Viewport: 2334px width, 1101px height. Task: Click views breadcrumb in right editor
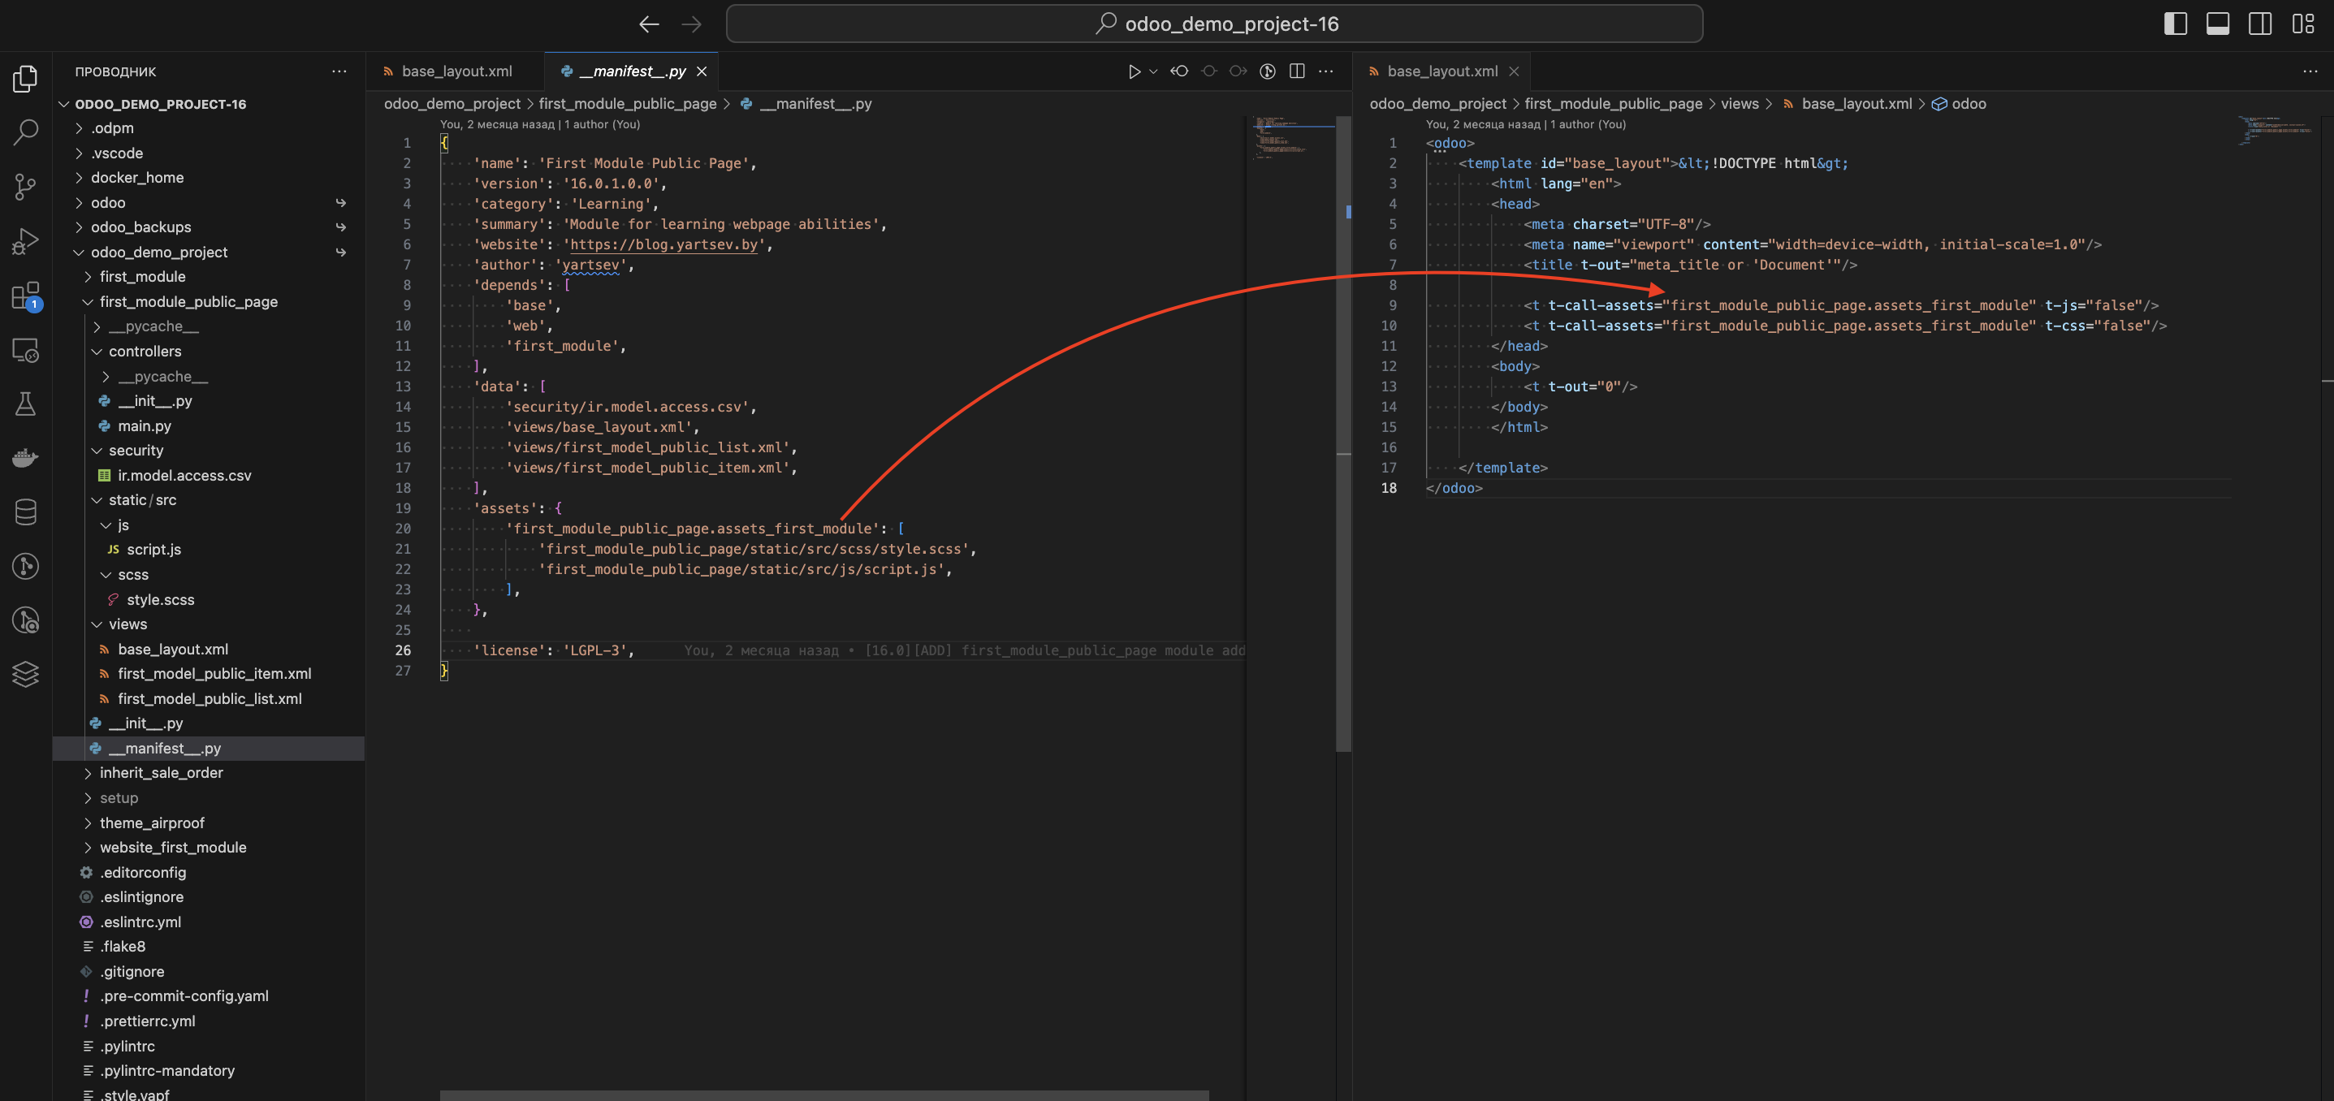(1740, 104)
